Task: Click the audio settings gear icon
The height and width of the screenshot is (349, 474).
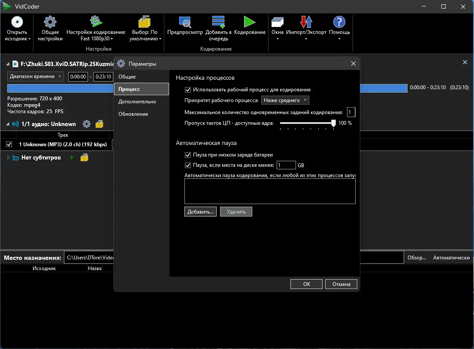Action: pos(87,124)
